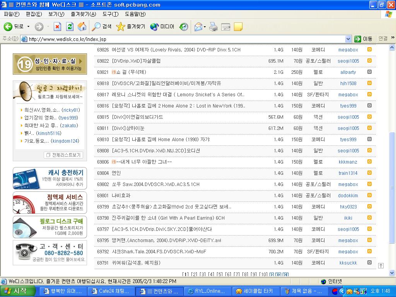
Task: Open the Back button history dropdown arrow
Action: pyautogui.click(x=28, y=27)
